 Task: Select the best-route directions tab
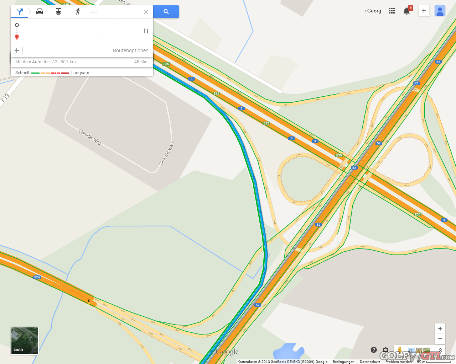[x=20, y=12]
